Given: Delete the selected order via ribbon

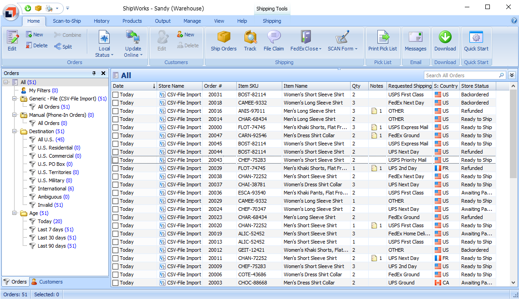Looking at the screenshot, I should (x=36, y=45).
